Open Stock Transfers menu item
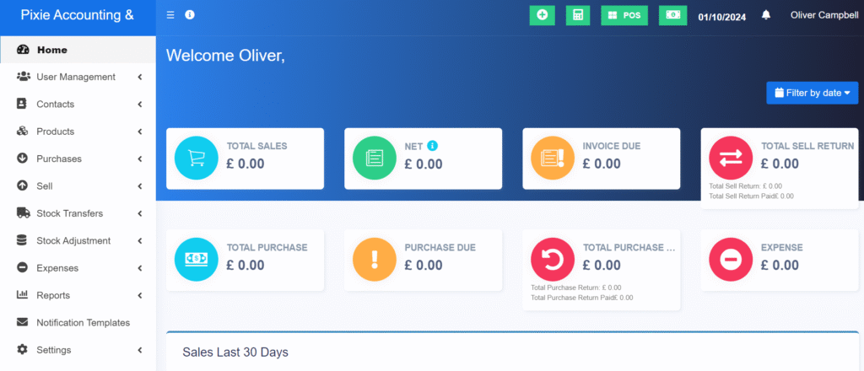Image resolution: width=864 pixels, height=371 pixels. 78,213
